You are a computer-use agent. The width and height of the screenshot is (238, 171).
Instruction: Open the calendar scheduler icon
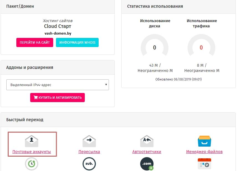point(204,164)
